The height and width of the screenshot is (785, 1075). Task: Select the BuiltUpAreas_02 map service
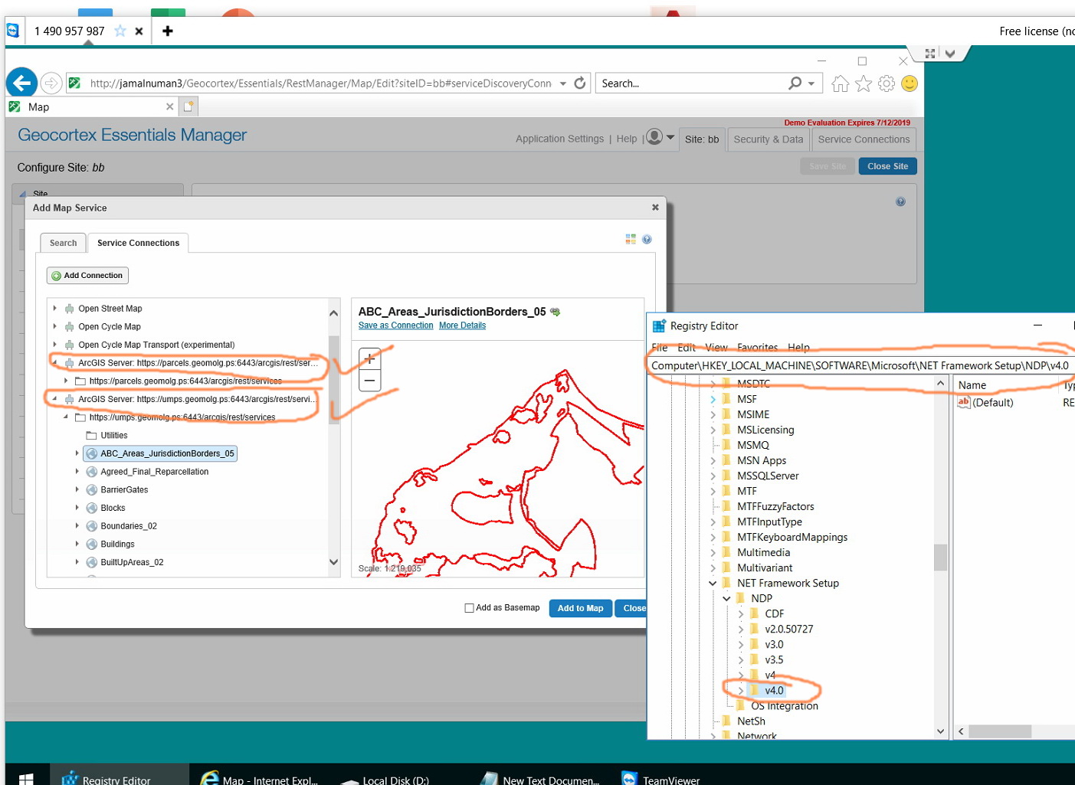click(x=132, y=562)
